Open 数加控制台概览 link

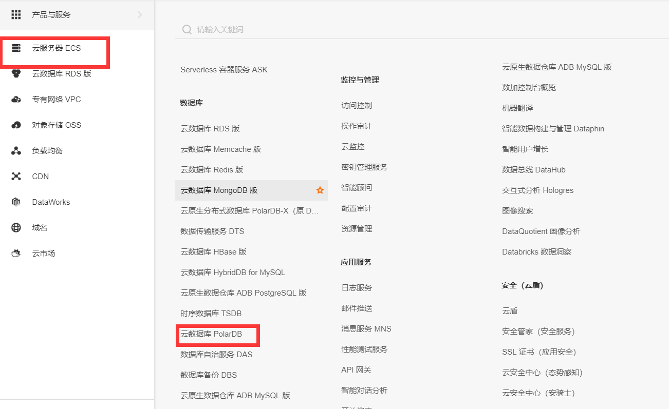point(529,88)
